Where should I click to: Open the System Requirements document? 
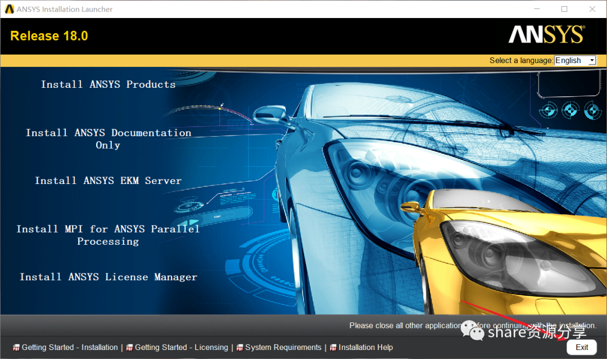[x=283, y=347]
